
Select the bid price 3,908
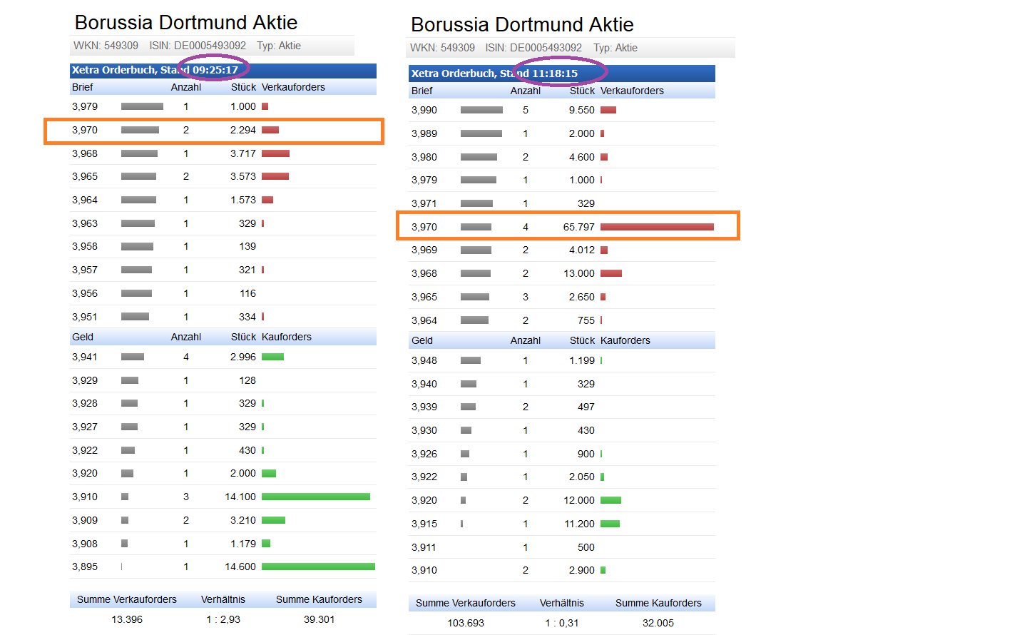[85, 544]
